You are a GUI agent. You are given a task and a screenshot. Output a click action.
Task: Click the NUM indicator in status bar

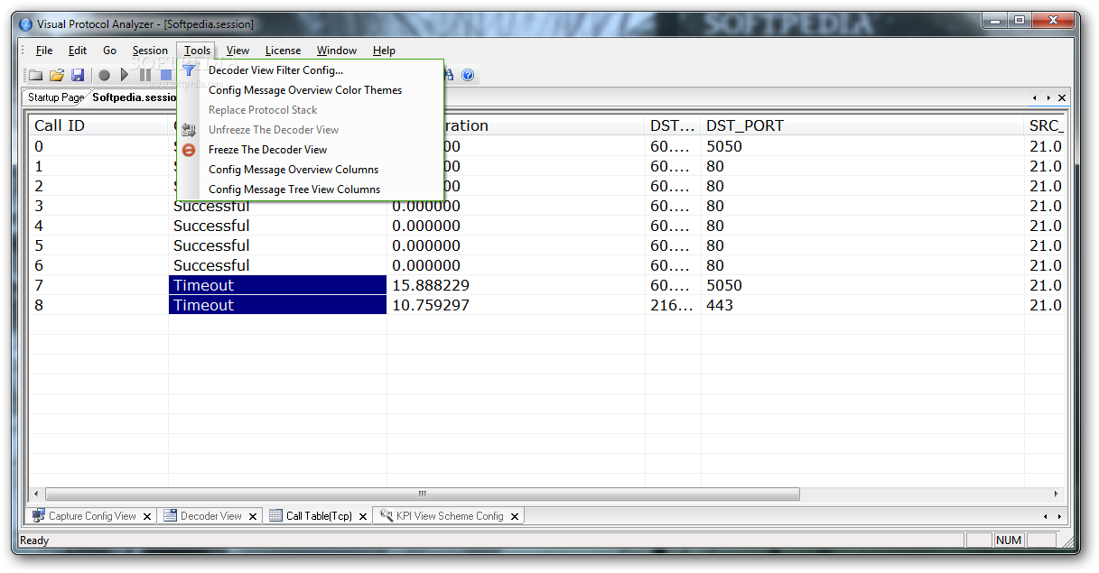pos(1009,541)
